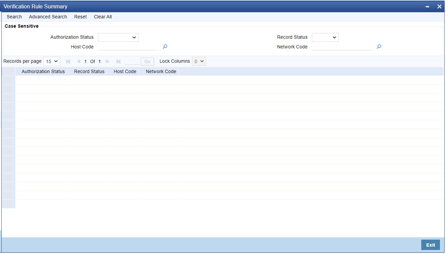446x254 pixels.
Task: Sort by Host Code column header
Action: click(125, 71)
